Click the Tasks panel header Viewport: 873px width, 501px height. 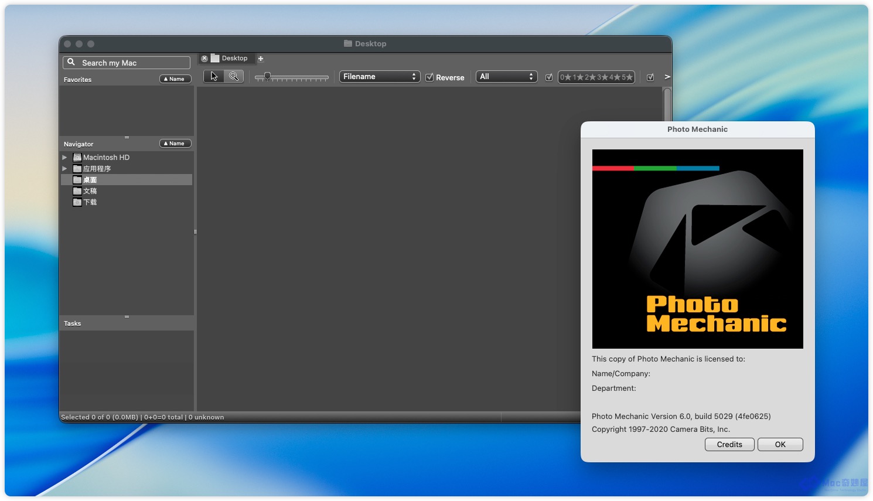pos(127,323)
